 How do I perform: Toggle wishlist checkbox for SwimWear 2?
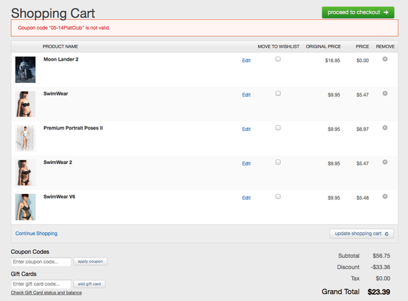(x=278, y=162)
